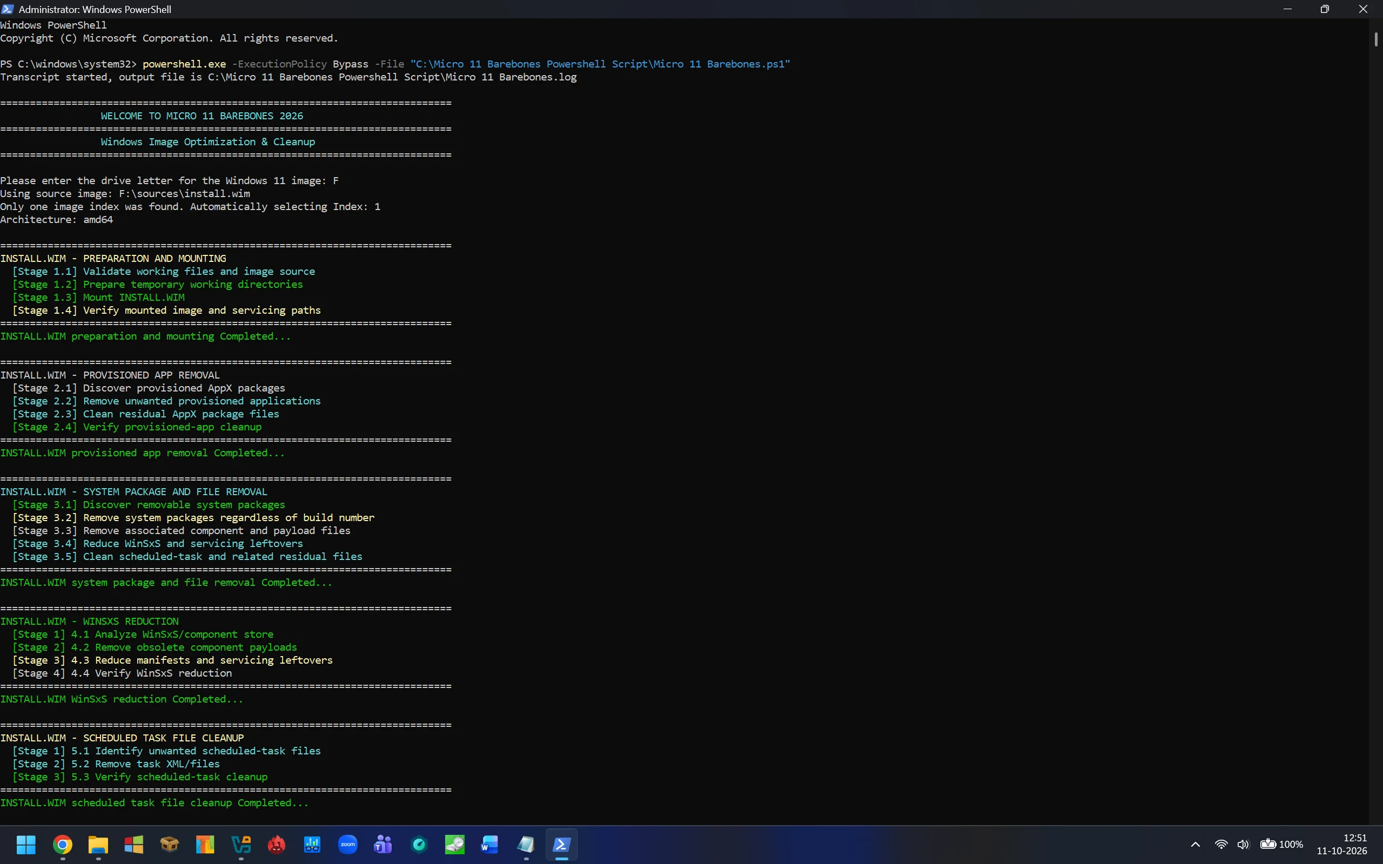Open the green disk benchmark taskbar icon
This screenshot has width=1383, height=864.
point(455,844)
